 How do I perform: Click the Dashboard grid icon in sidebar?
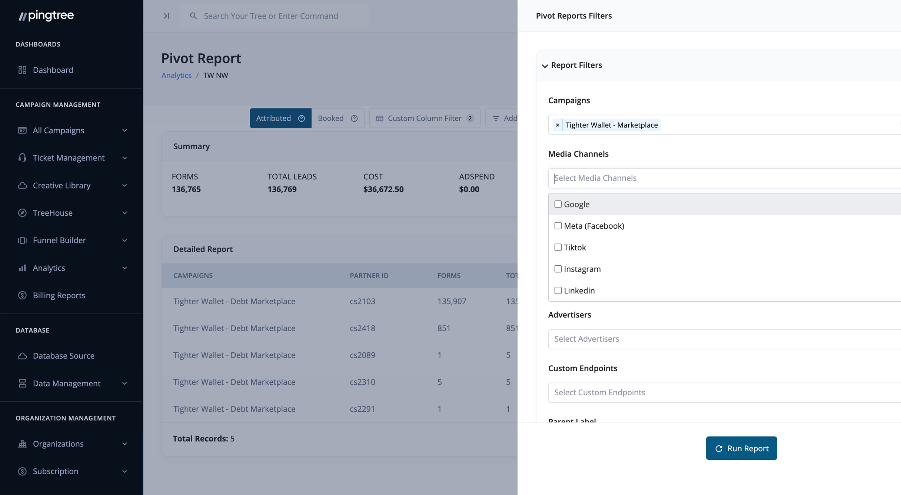22,70
